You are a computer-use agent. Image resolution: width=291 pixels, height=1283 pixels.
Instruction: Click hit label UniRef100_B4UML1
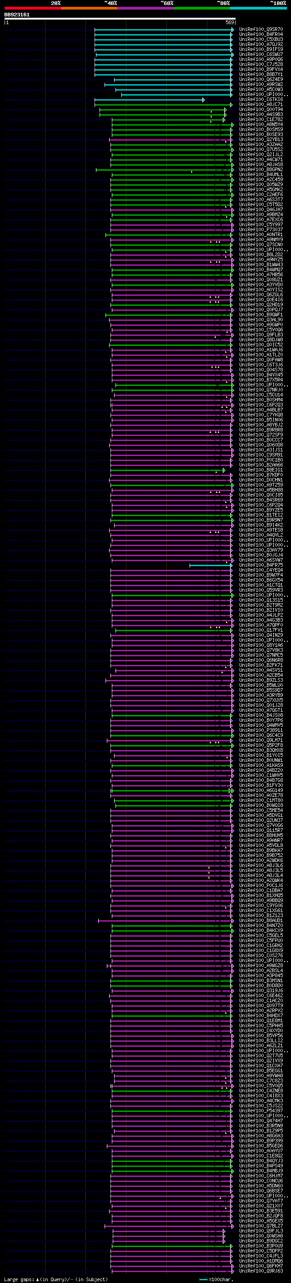tap(261, 175)
